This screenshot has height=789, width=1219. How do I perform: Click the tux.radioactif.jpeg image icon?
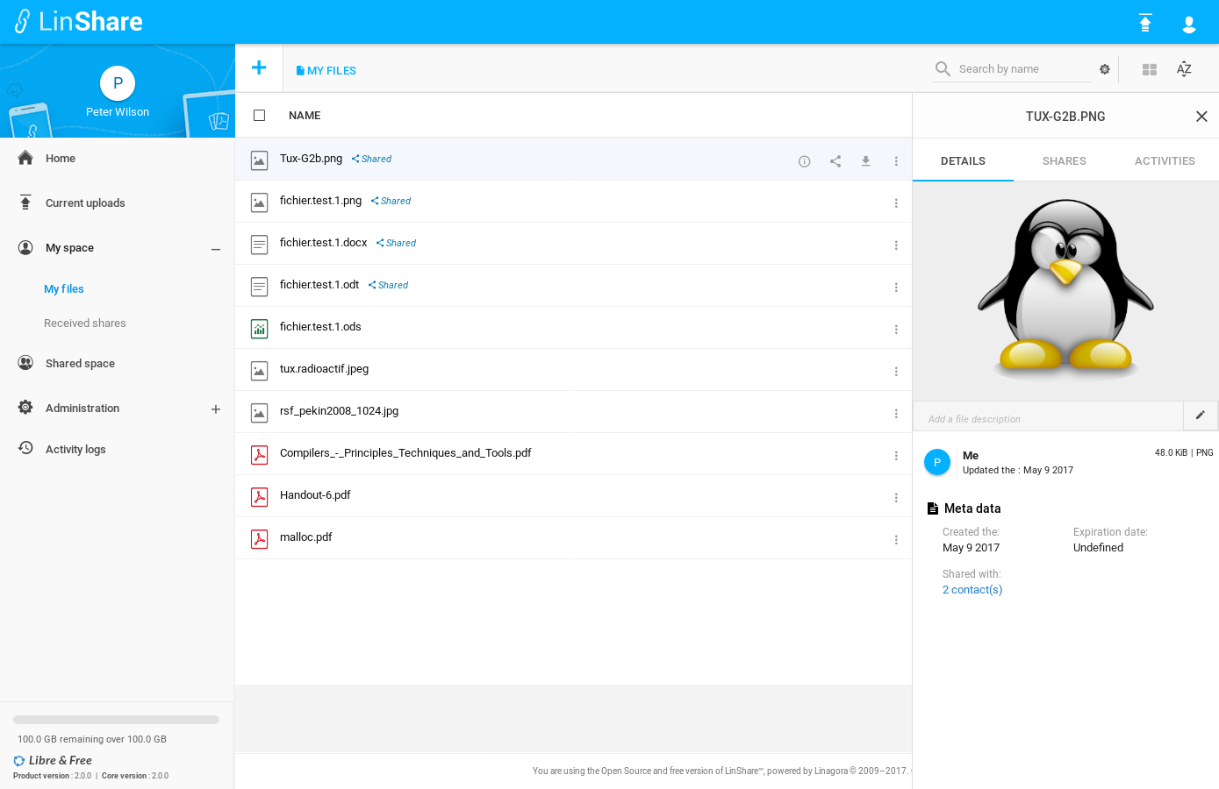(259, 371)
